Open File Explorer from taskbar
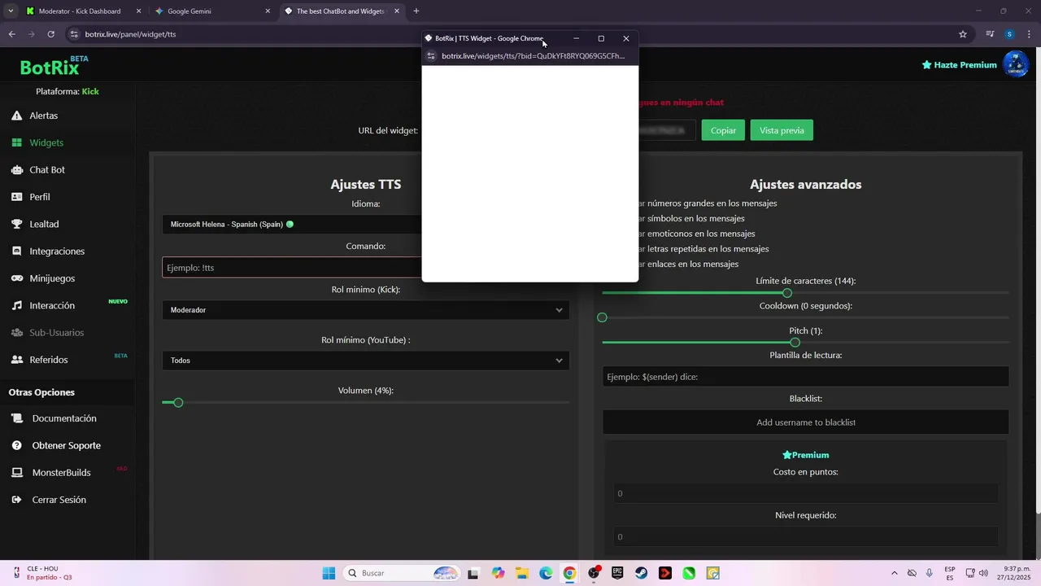1041x586 pixels. (521, 573)
